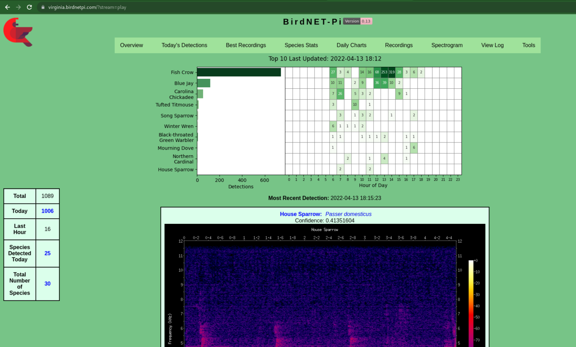576x347 pixels.
Task: Open the Recordings section
Action: click(x=399, y=45)
